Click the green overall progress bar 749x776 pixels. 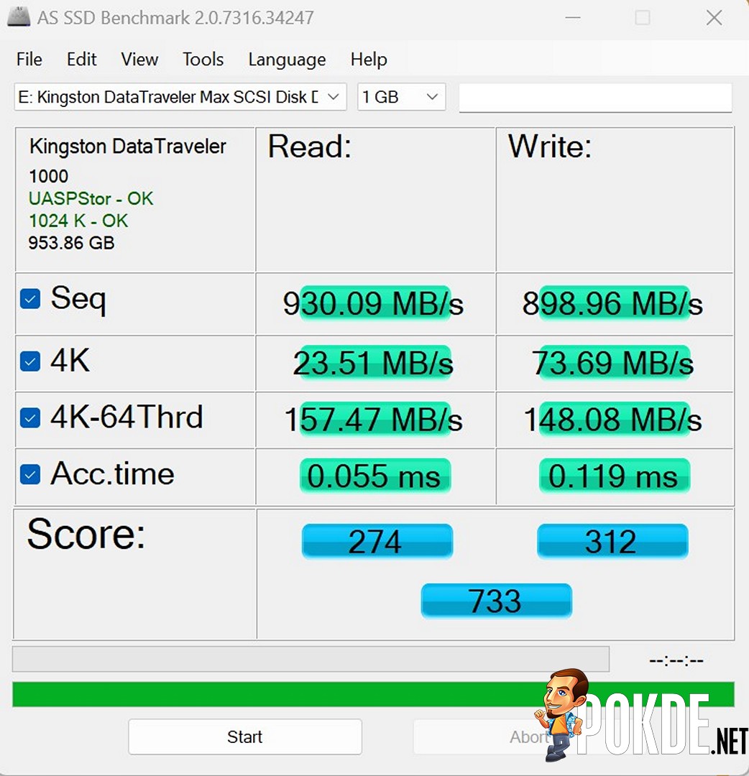373,694
